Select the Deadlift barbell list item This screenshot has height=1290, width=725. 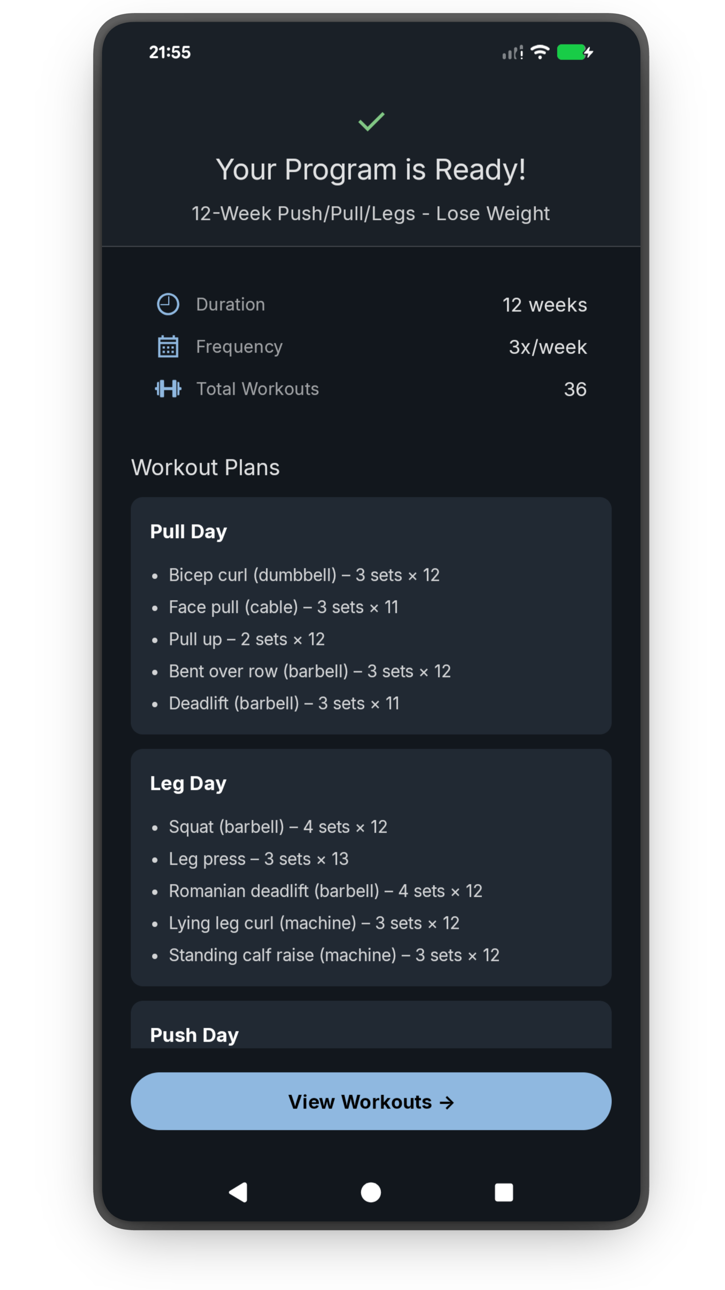click(x=284, y=703)
